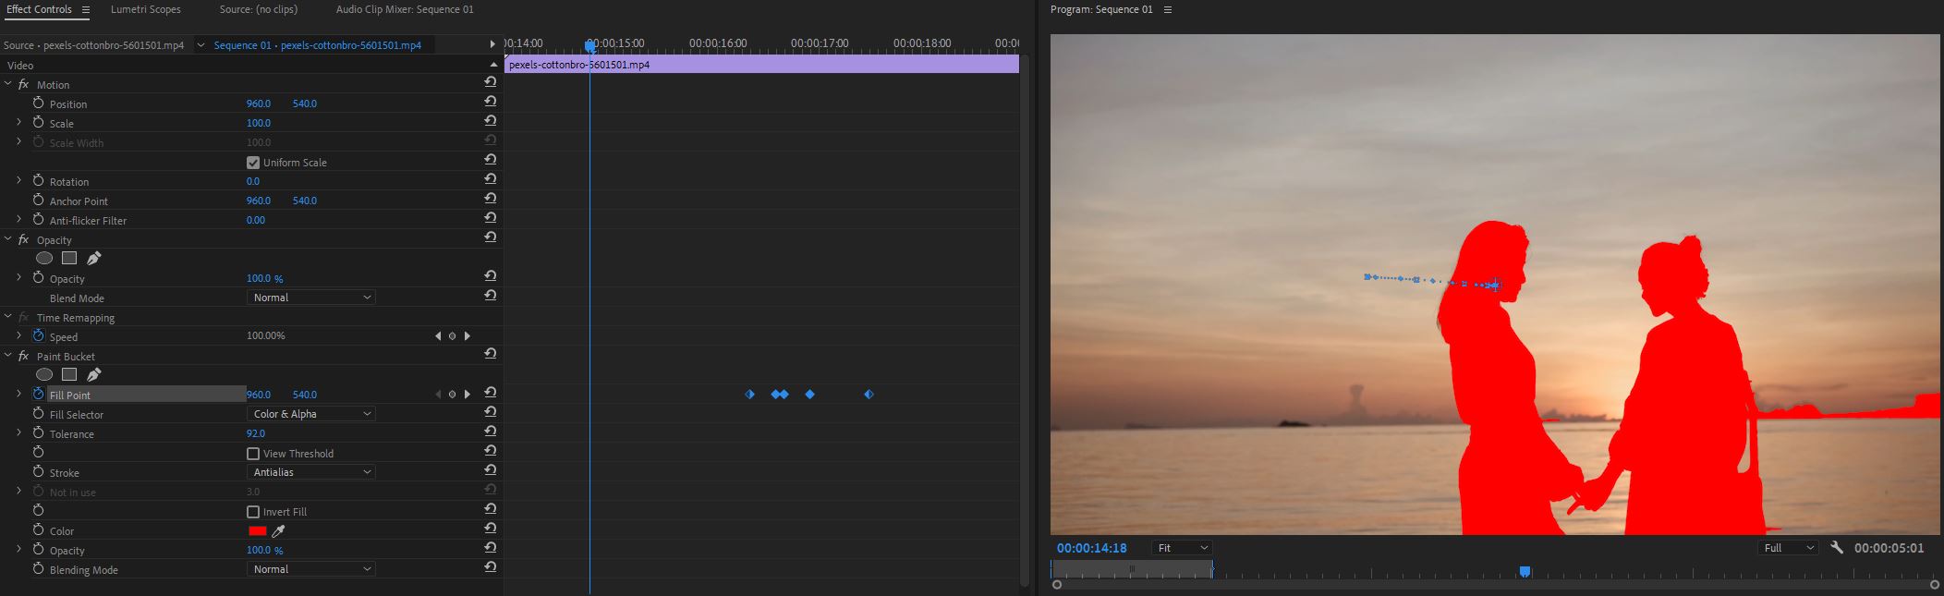The width and height of the screenshot is (1944, 596).
Task: Create ellipse mask under Opacity
Action: pos(44,259)
